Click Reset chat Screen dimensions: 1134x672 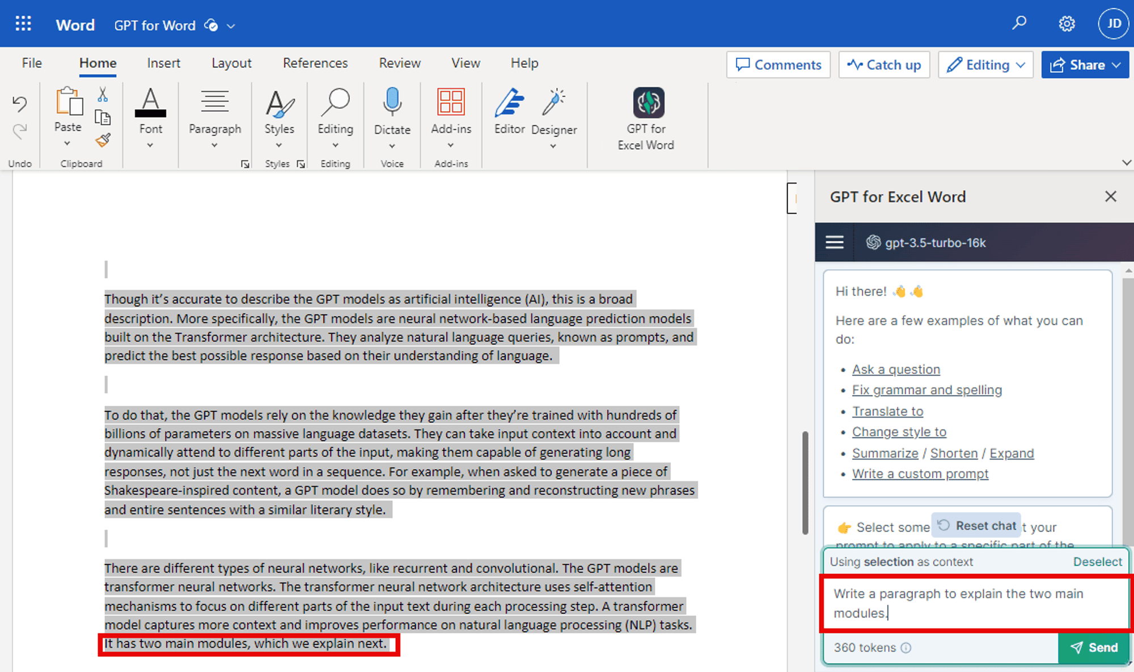coord(976,526)
